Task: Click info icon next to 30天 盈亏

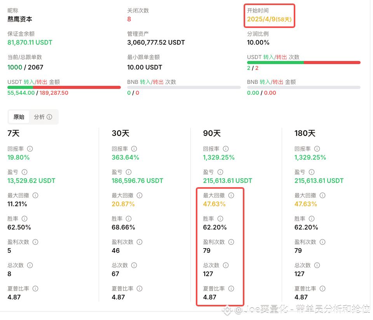Action: [129, 172]
